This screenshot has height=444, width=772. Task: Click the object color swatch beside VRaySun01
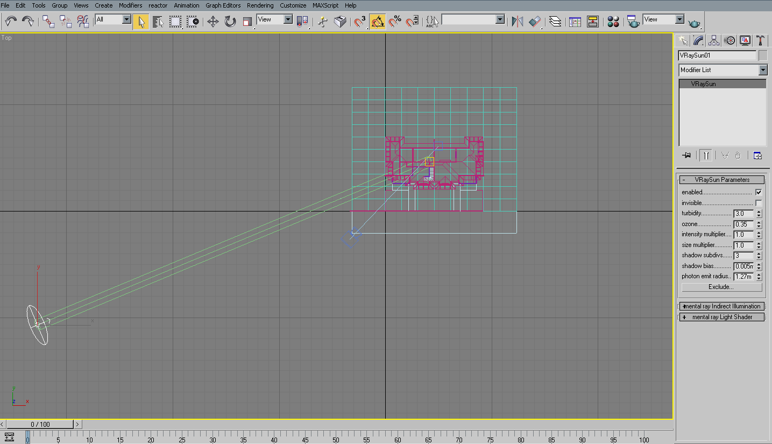point(763,55)
